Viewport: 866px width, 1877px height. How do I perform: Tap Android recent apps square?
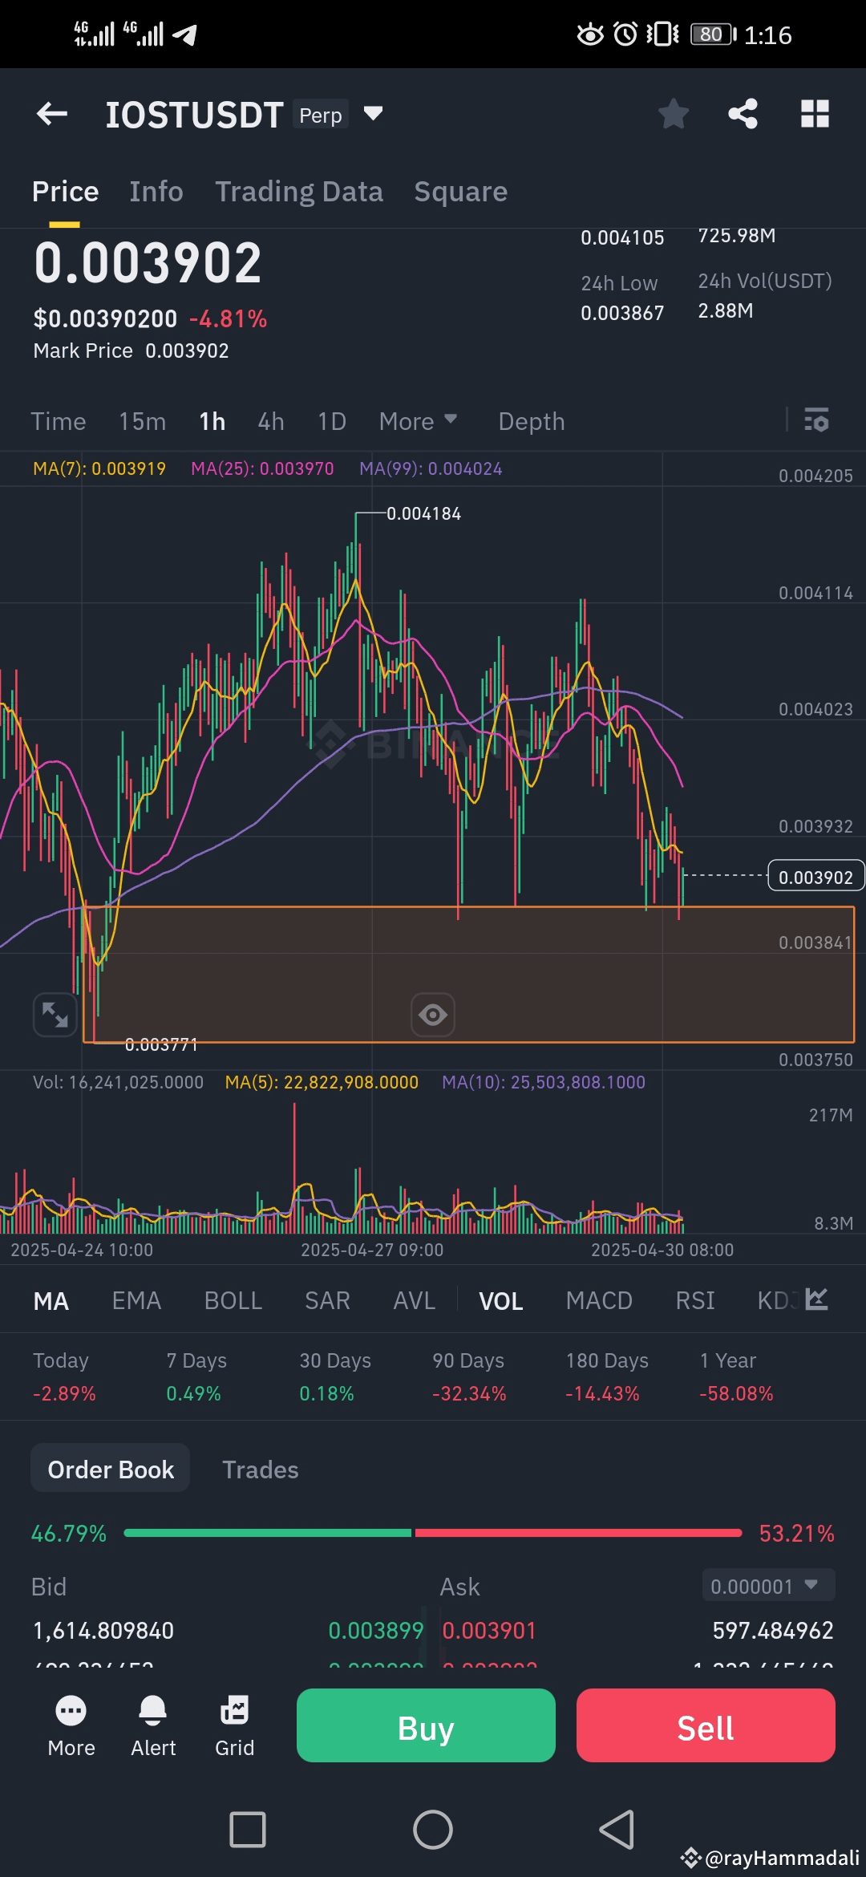click(248, 1830)
